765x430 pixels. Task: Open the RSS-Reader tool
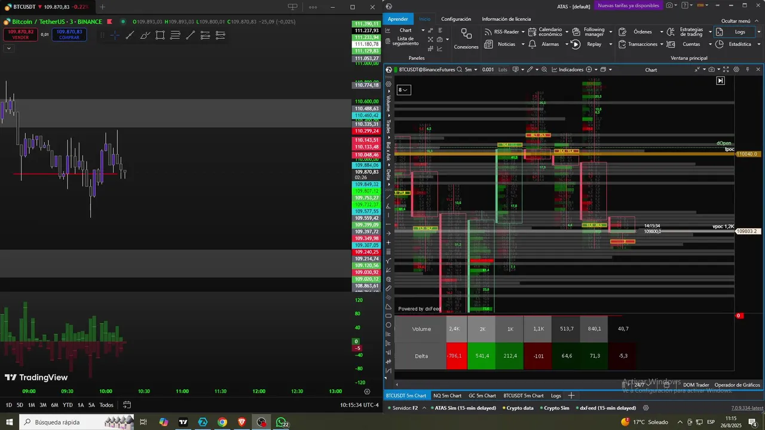[x=501, y=32]
